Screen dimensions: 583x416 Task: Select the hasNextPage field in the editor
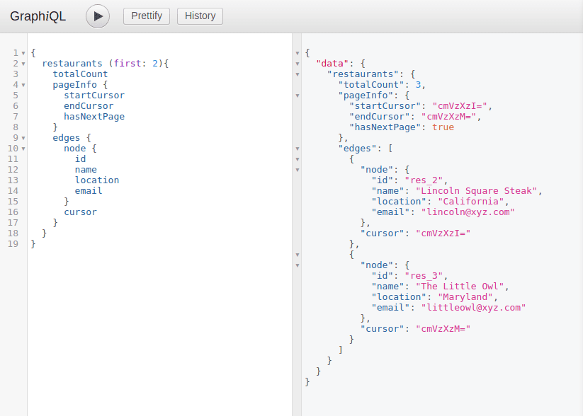tap(94, 116)
